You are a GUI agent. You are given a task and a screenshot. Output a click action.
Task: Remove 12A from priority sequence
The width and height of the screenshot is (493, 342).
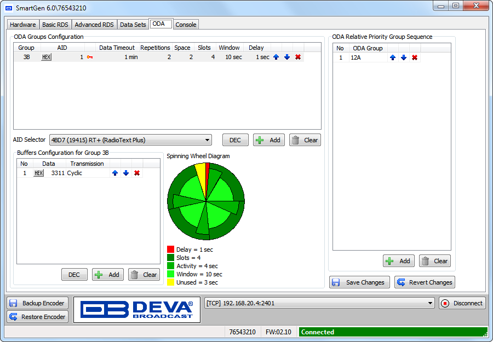415,57
